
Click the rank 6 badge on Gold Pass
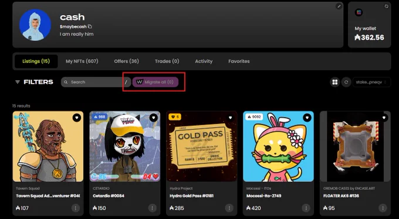175,117
